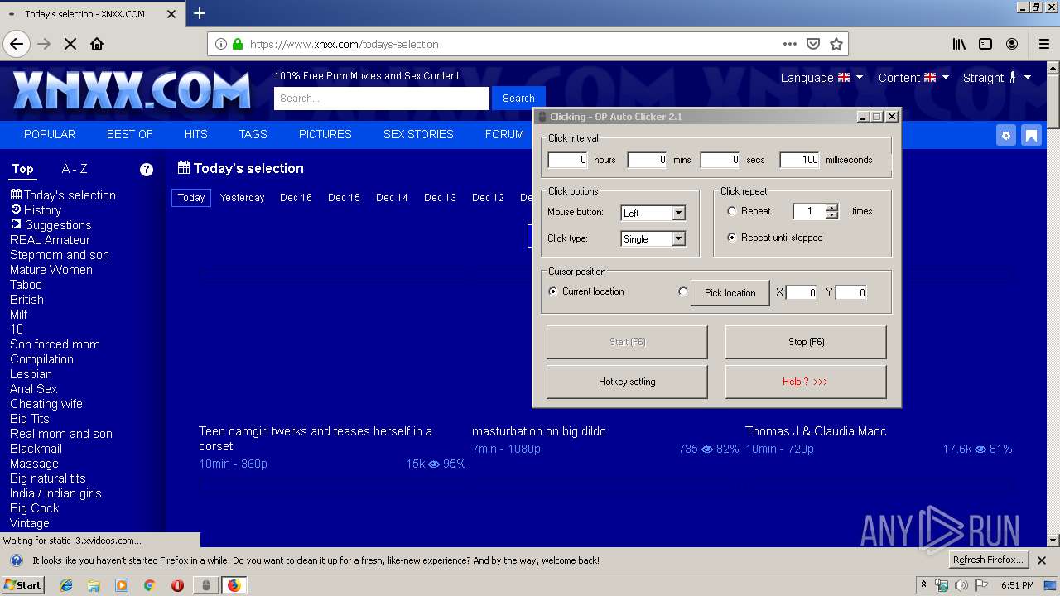
Task: Show site information via the info icon
Action: pyautogui.click(x=222, y=44)
